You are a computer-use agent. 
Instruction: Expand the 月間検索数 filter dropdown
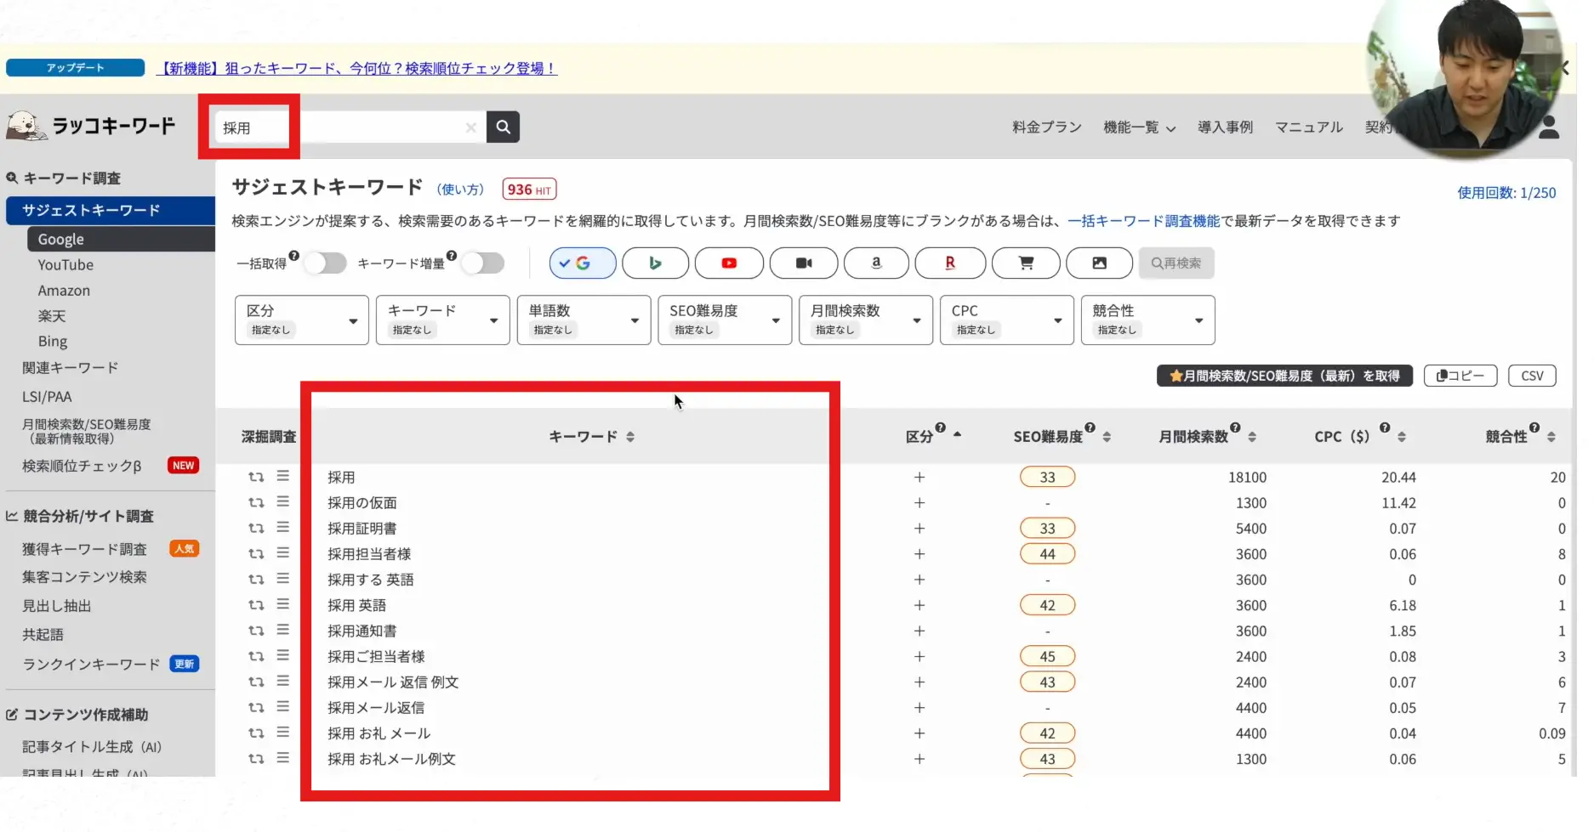(x=866, y=320)
